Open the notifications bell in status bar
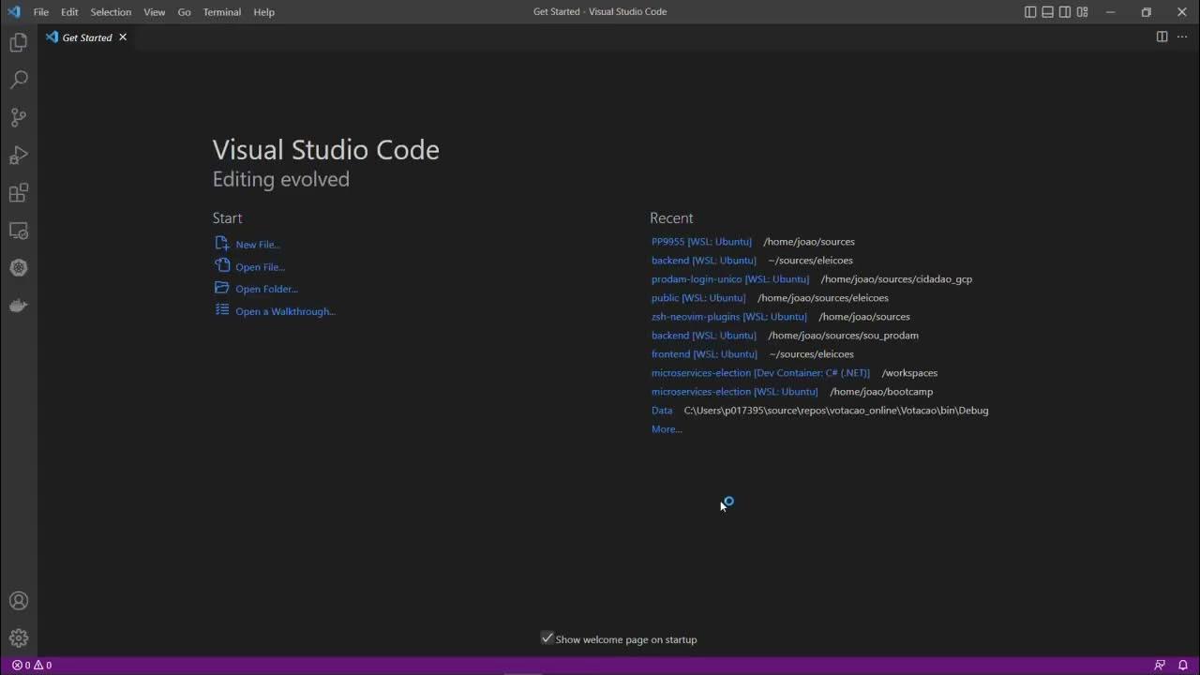Image resolution: width=1200 pixels, height=675 pixels. 1183,665
